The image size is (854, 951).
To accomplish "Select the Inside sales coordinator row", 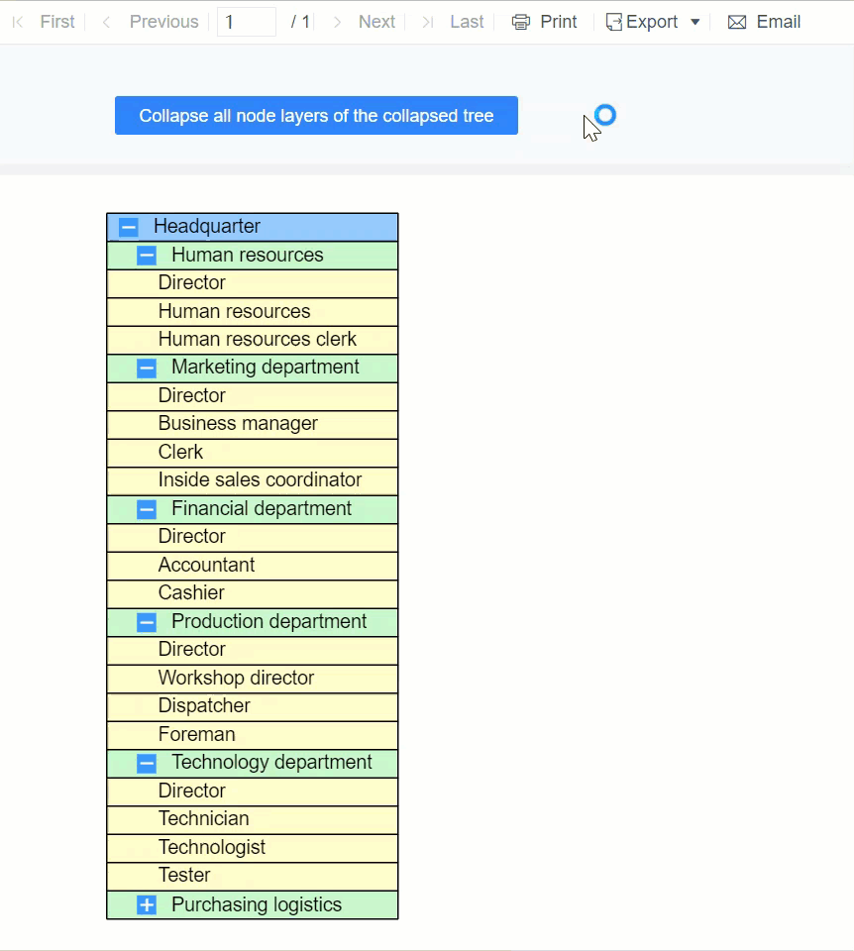I will tap(253, 481).
